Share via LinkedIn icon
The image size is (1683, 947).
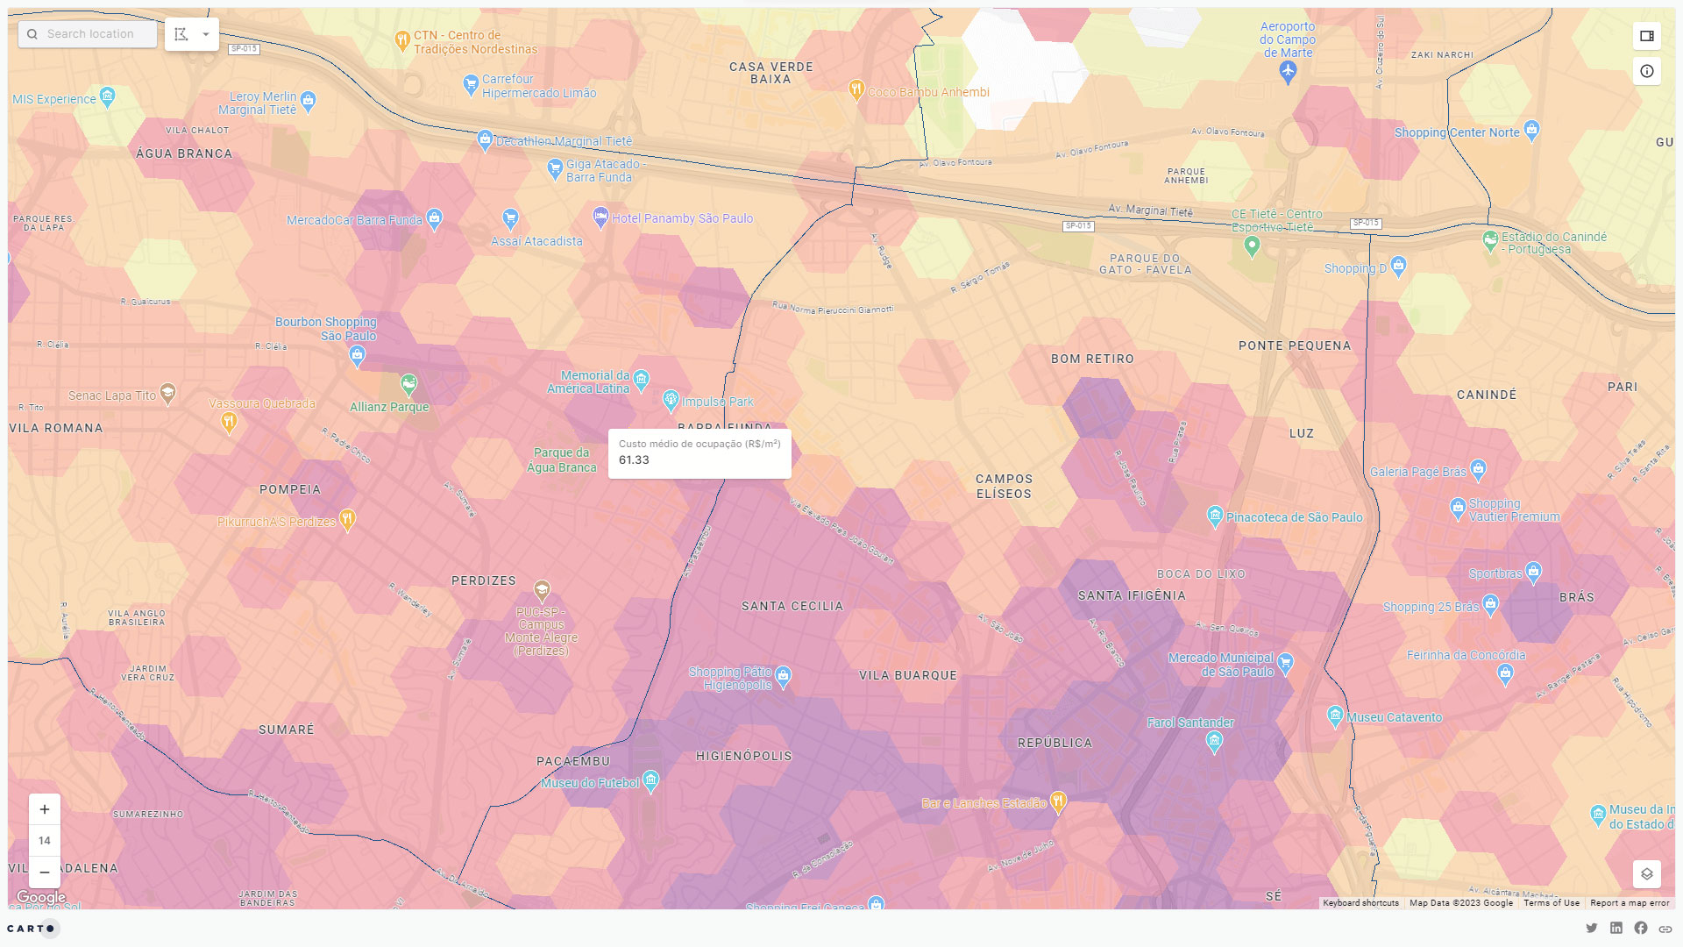[x=1616, y=928]
